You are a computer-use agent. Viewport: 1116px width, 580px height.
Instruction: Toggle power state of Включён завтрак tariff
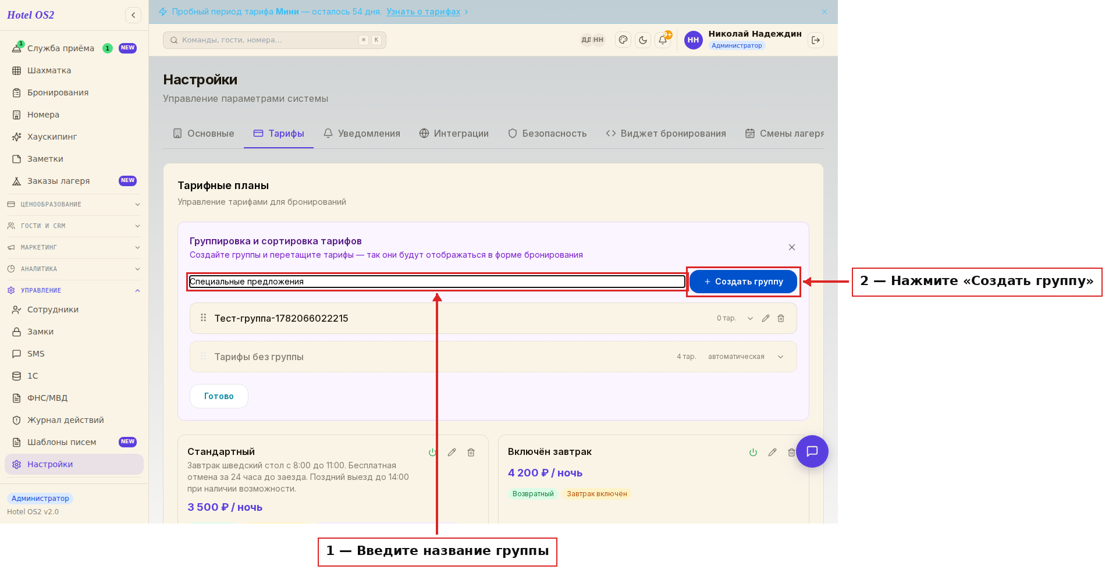(x=753, y=452)
